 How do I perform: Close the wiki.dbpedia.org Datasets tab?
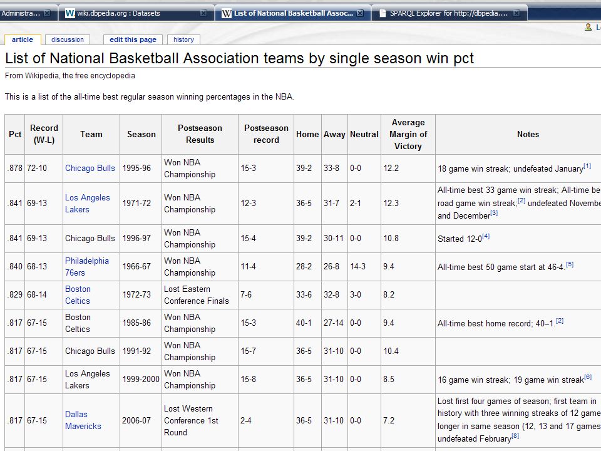(203, 13)
